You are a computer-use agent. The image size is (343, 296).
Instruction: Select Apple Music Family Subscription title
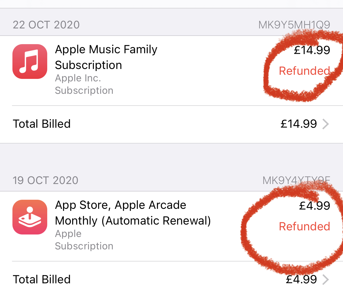tap(106, 57)
